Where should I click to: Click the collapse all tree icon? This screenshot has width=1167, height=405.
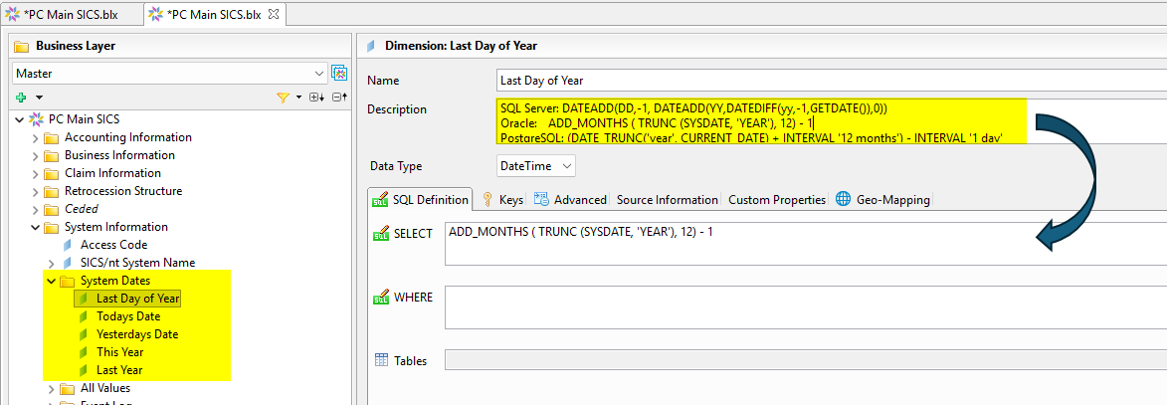pyautogui.click(x=339, y=98)
